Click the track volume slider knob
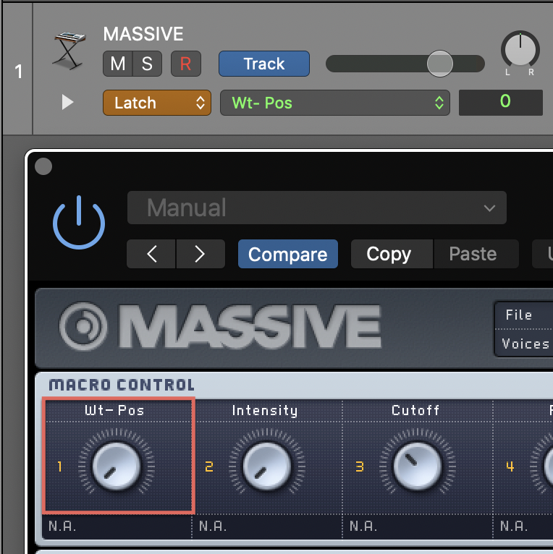The width and height of the screenshot is (553, 554). 440,64
